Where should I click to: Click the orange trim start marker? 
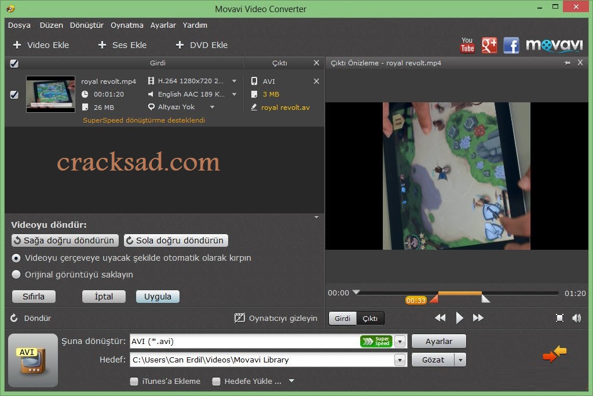pyautogui.click(x=434, y=299)
